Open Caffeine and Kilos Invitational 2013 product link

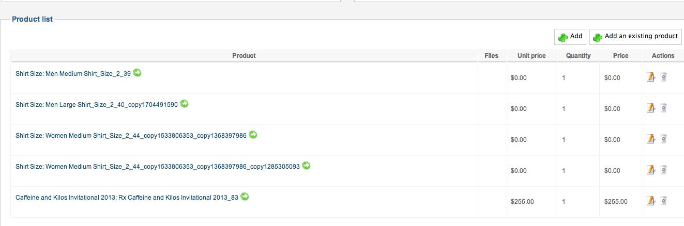click(127, 198)
